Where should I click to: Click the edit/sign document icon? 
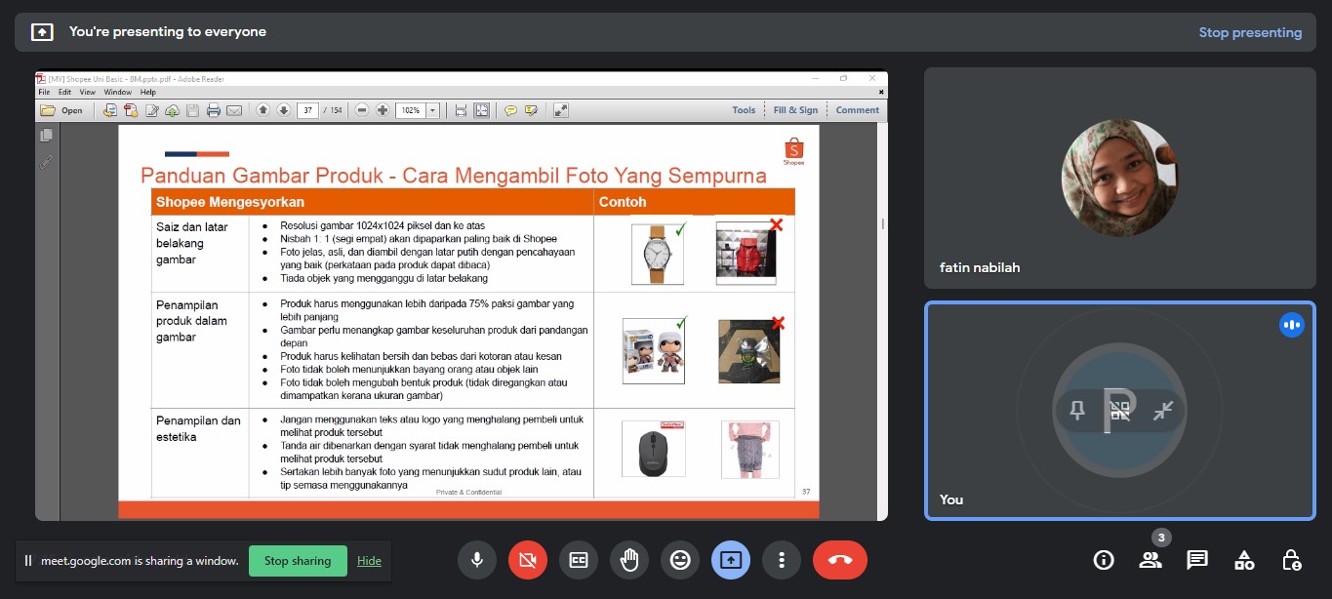click(x=151, y=110)
